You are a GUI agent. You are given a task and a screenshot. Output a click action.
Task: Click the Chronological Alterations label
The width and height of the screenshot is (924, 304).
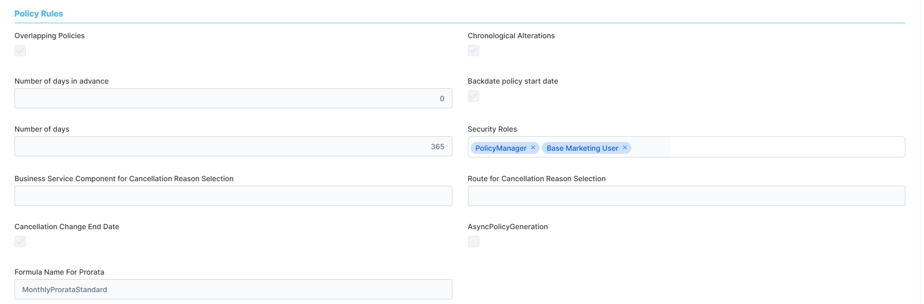[x=511, y=36]
